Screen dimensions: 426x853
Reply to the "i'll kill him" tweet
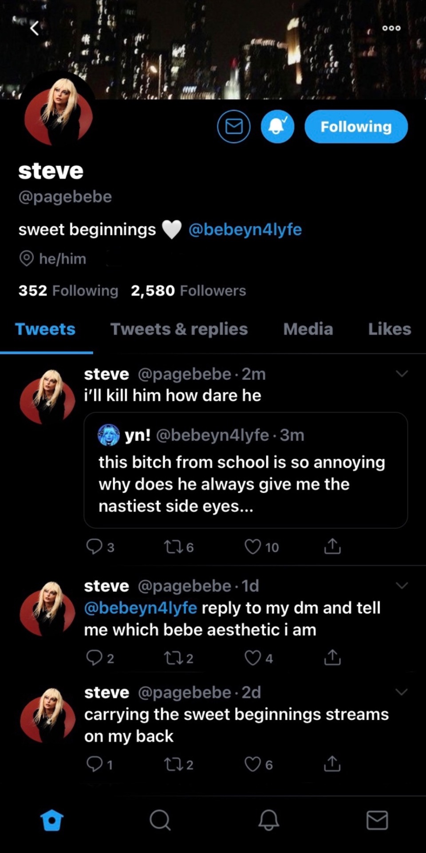tap(94, 546)
